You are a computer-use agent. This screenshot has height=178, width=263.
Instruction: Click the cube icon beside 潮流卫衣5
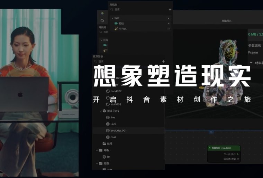pyautogui.click(x=104, y=111)
